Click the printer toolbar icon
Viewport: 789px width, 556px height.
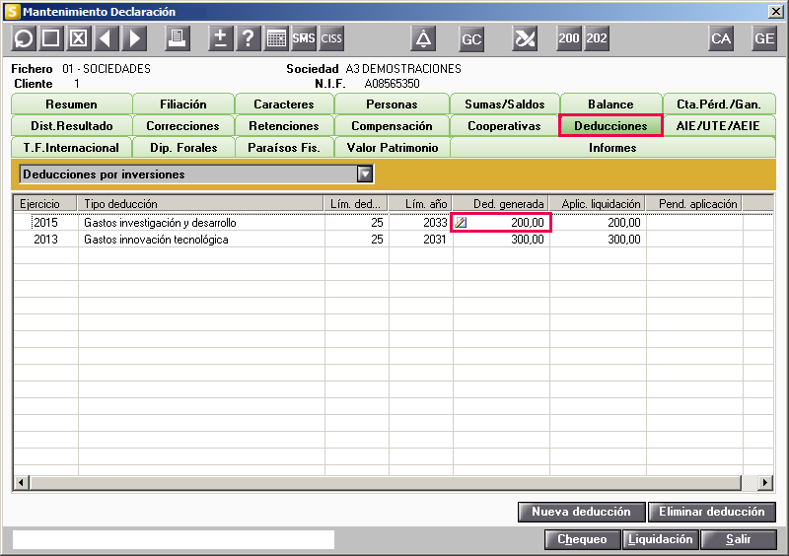tap(178, 38)
